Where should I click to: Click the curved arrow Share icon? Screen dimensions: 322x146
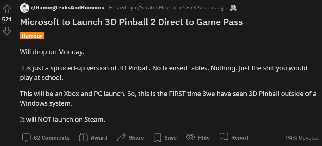point(121,138)
